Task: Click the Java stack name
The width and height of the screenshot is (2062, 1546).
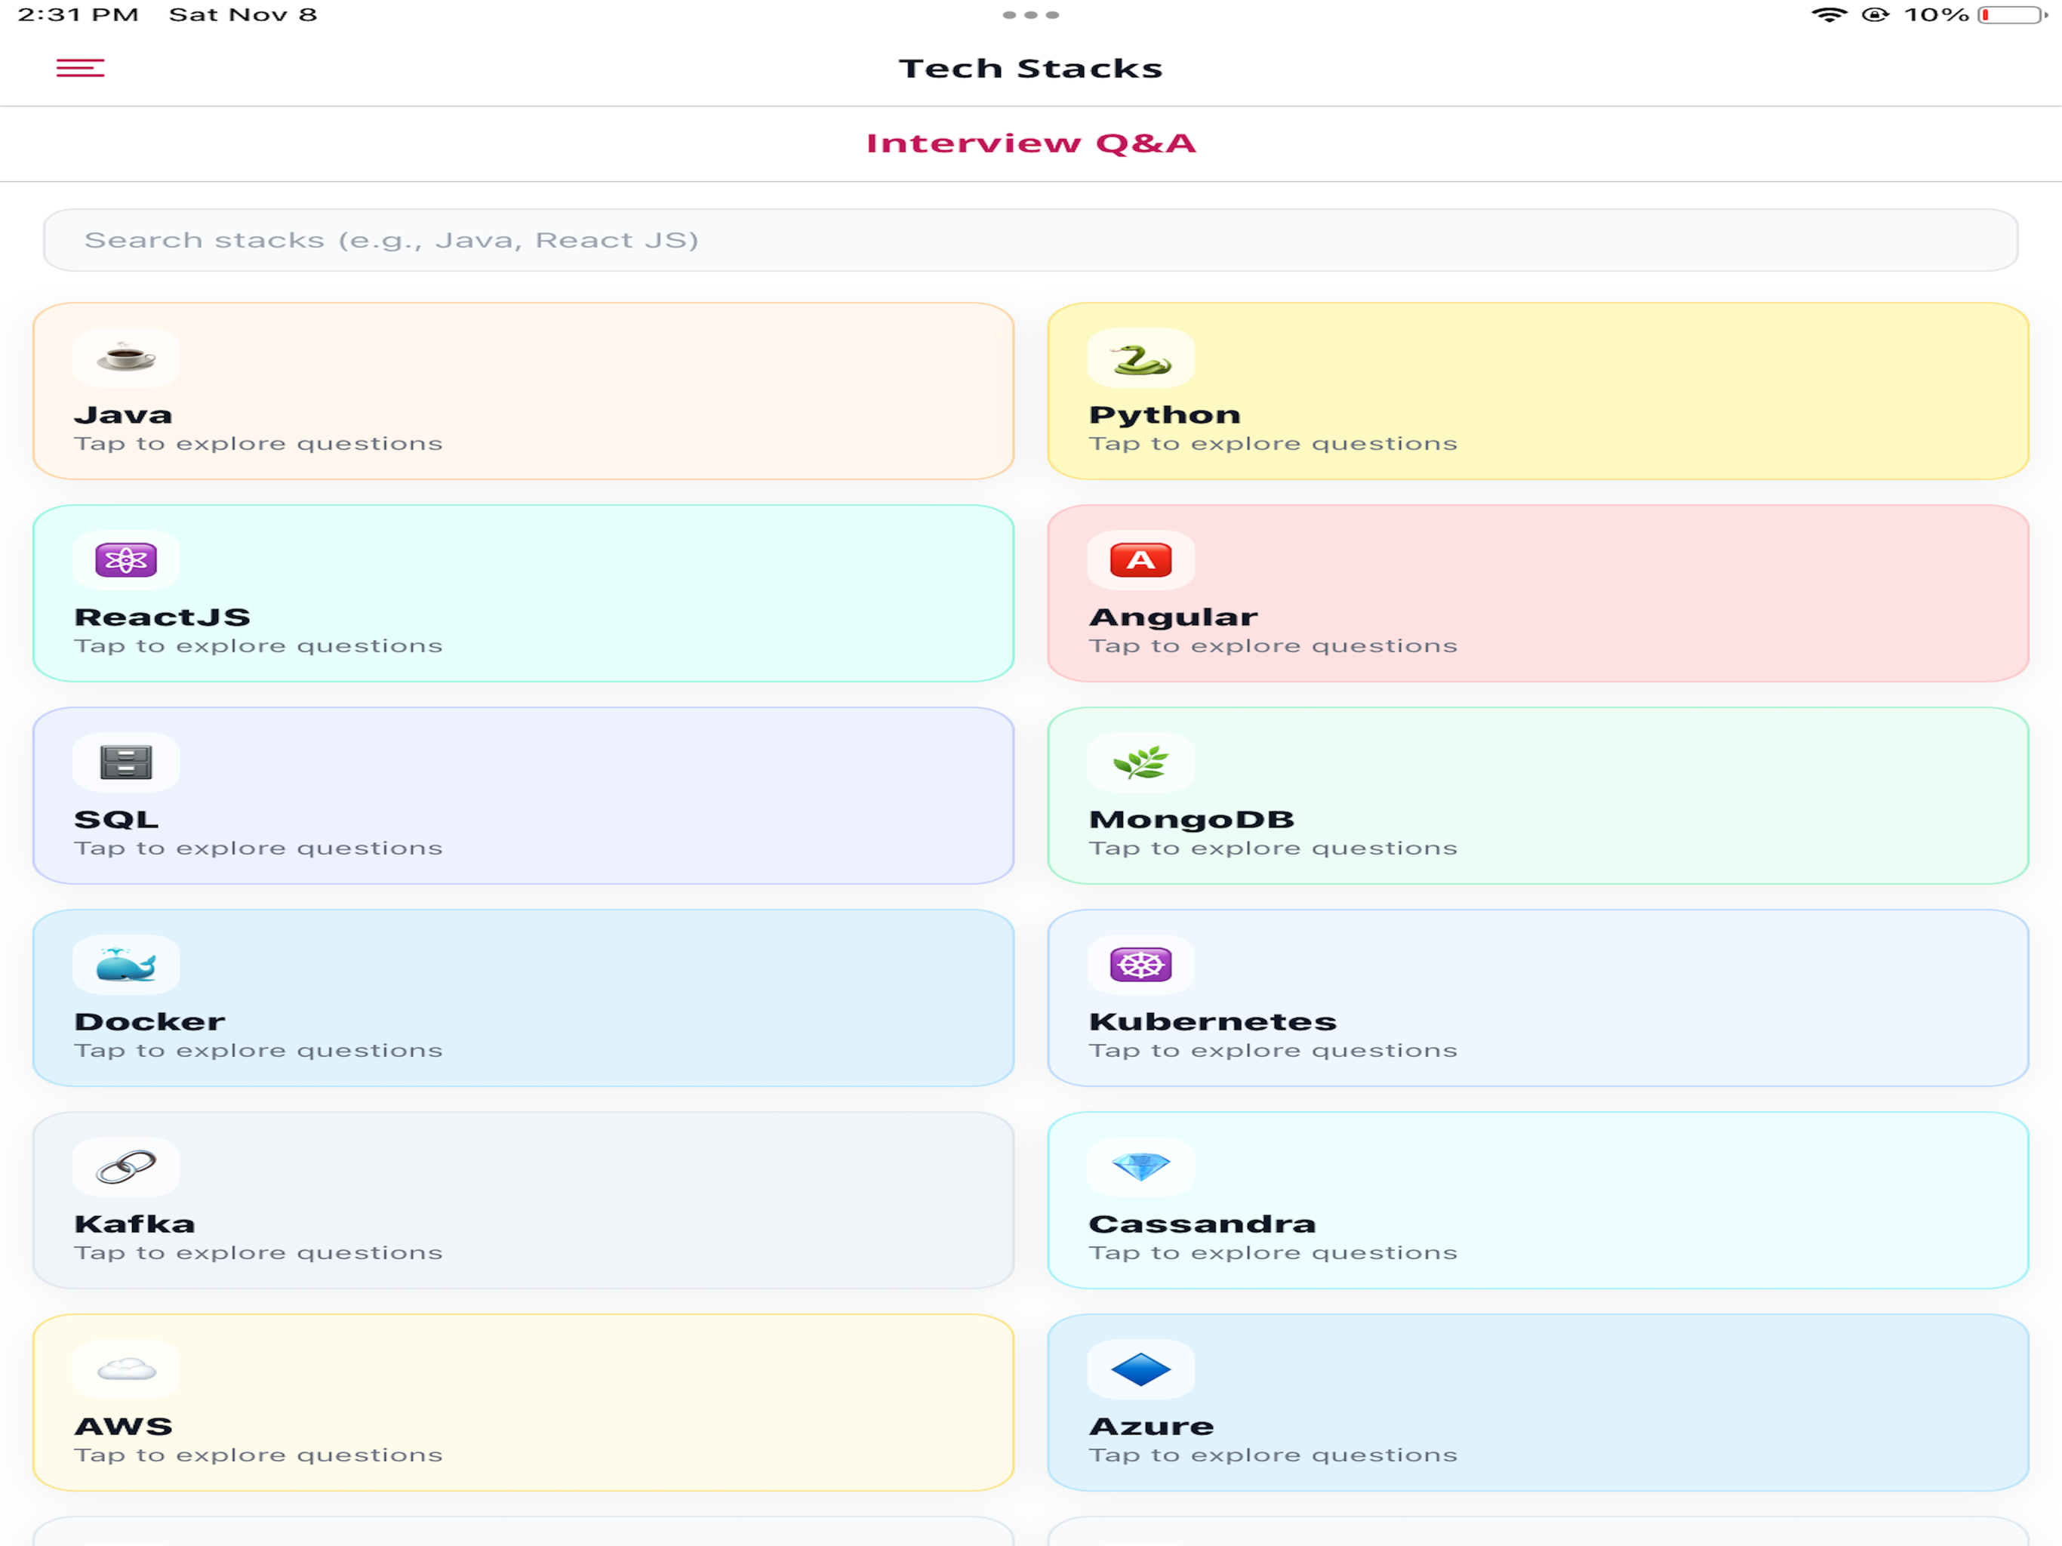Action: (x=123, y=415)
